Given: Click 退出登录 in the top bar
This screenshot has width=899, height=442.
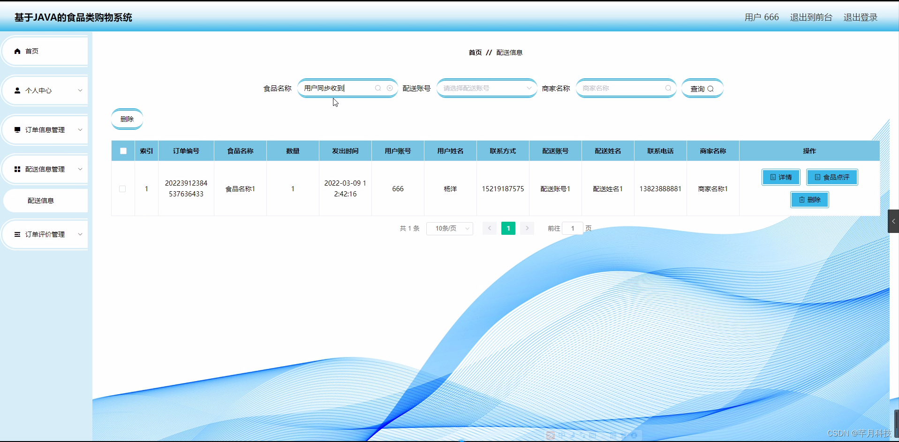Looking at the screenshot, I should click(x=860, y=17).
